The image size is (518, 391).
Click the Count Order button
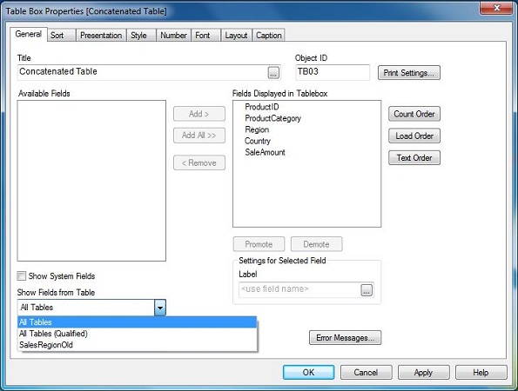414,114
